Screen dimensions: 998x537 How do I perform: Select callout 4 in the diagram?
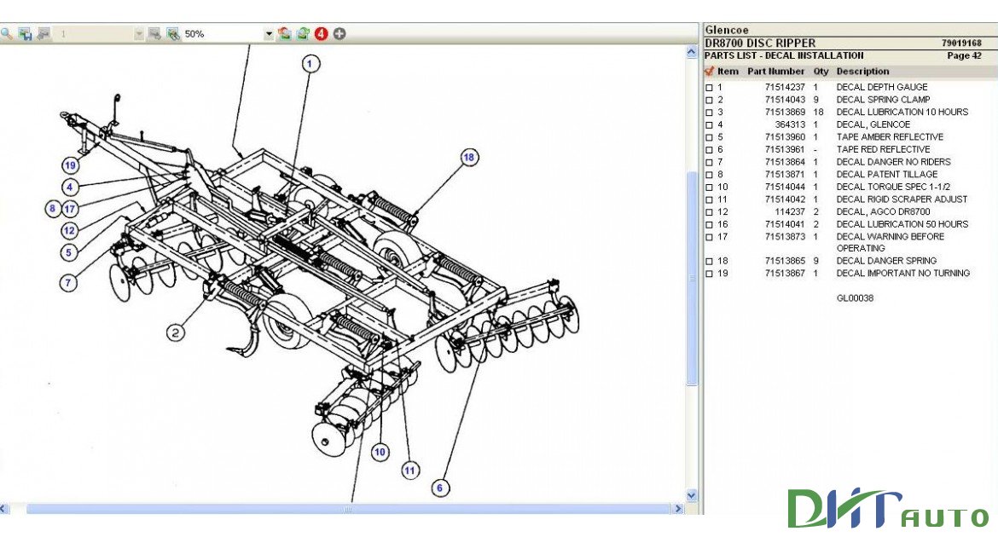pyautogui.click(x=70, y=187)
